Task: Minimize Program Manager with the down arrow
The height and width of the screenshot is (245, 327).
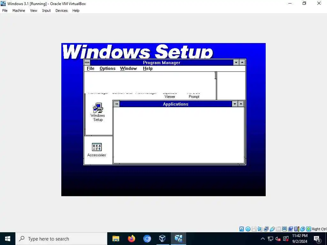Action: click(x=236, y=62)
